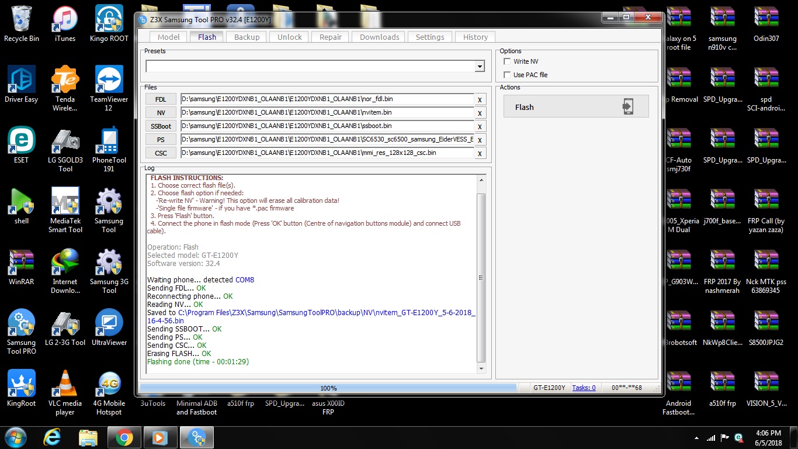Launch the iTunes desktop shortcut
798x449 pixels.
tap(65, 23)
